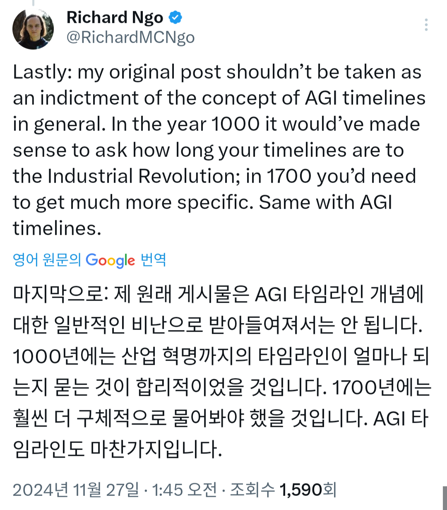Open the 2024년 11월 27일 date link
Image resolution: width=447 pixels, height=510 pixels.
(x=76, y=490)
